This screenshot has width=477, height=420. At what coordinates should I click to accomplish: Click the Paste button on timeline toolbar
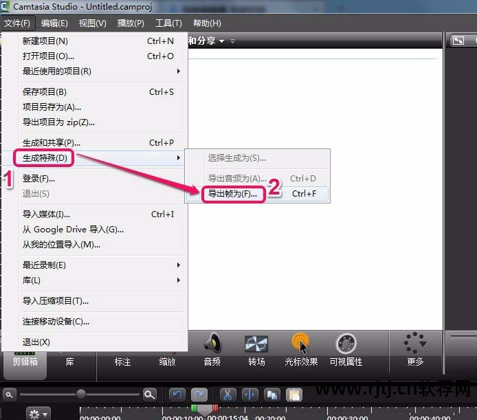coord(294,395)
